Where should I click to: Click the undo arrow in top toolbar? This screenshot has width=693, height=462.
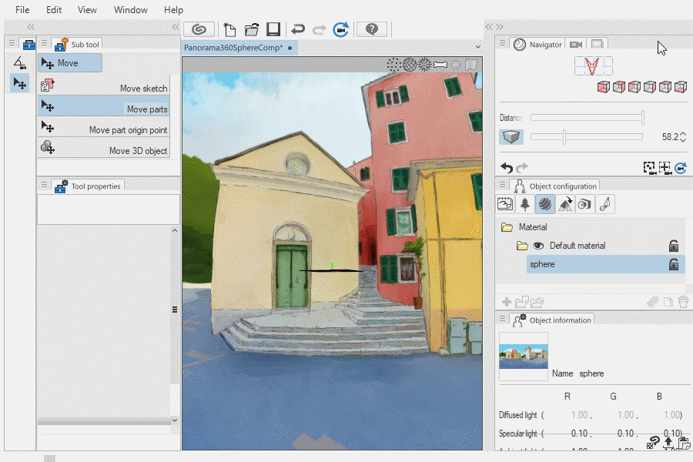tap(298, 29)
